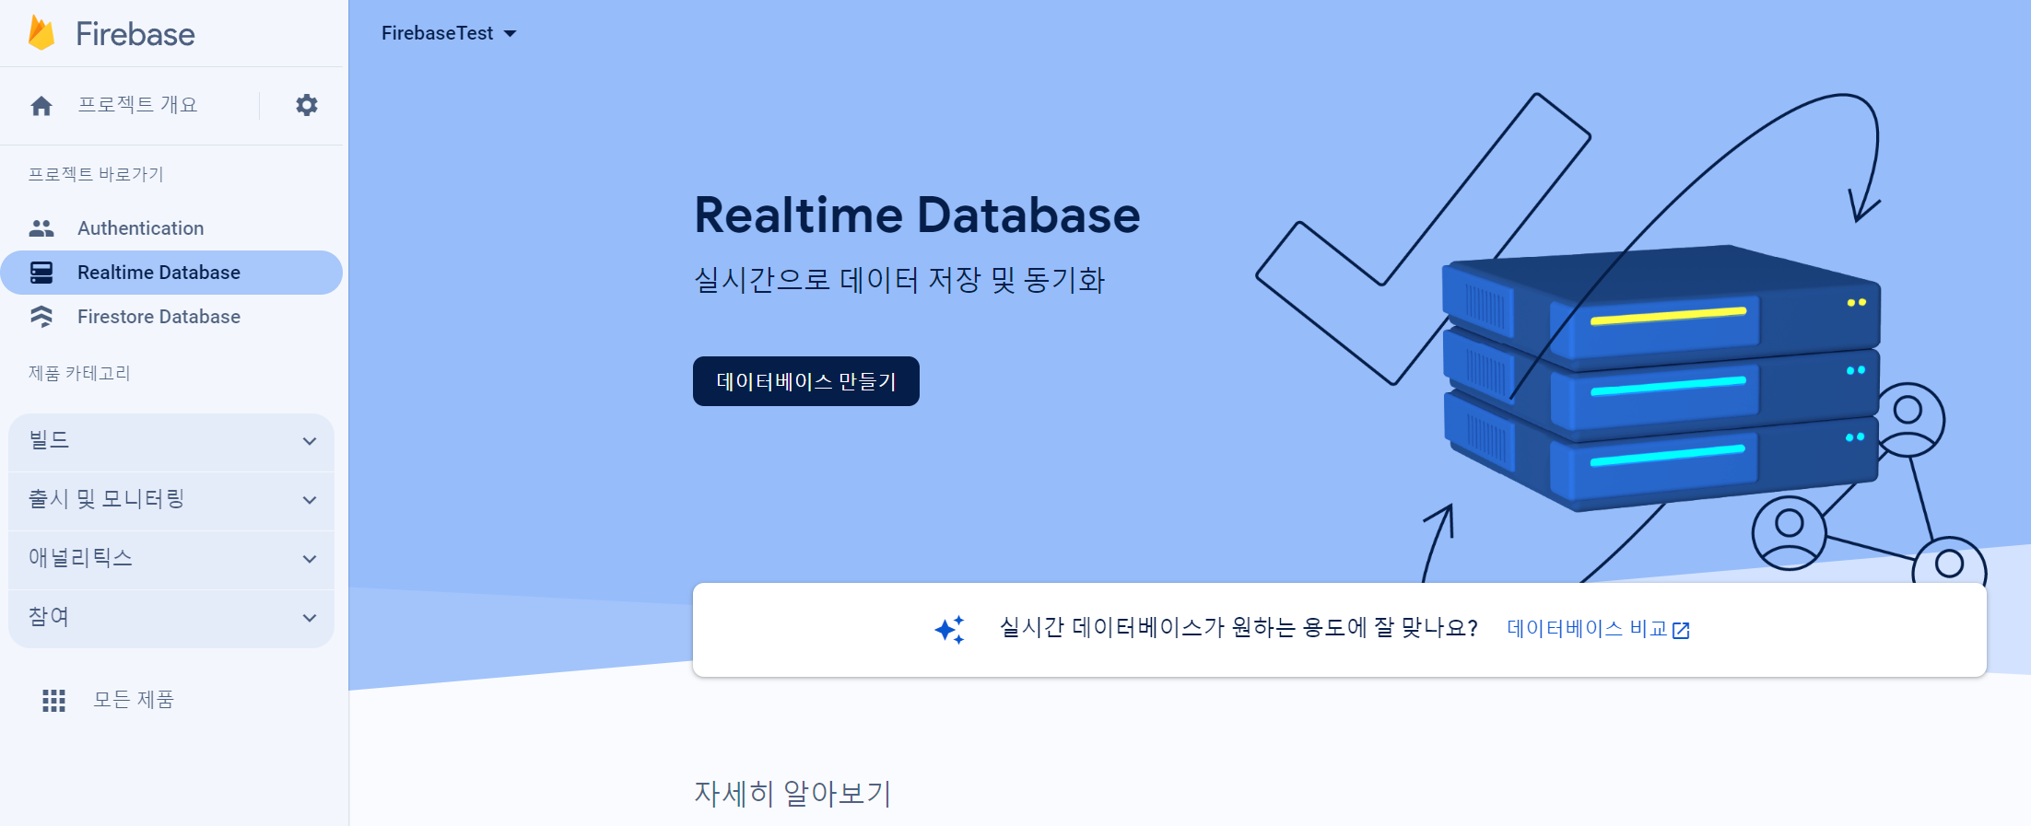Select Realtime Database in sidebar
The width and height of the screenshot is (2031, 826).
point(171,273)
